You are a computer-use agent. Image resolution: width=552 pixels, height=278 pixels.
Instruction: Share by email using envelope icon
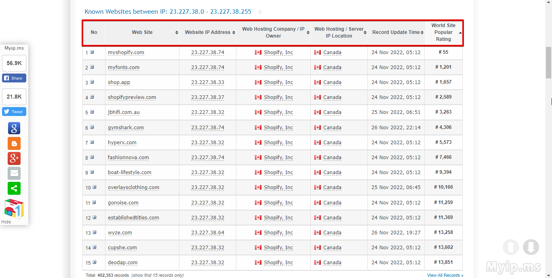(14, 173)
